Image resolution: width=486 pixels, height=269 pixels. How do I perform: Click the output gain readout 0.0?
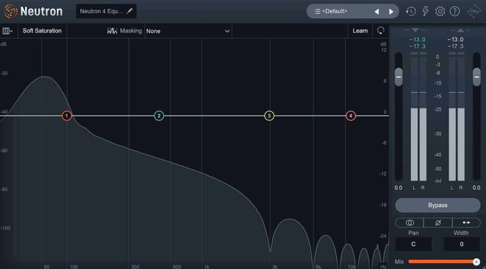[476, 188]
